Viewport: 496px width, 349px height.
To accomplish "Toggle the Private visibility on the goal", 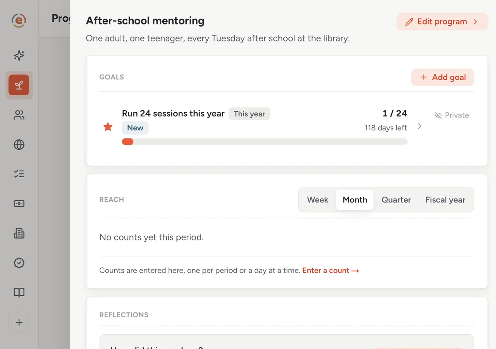I will [452, 115].
